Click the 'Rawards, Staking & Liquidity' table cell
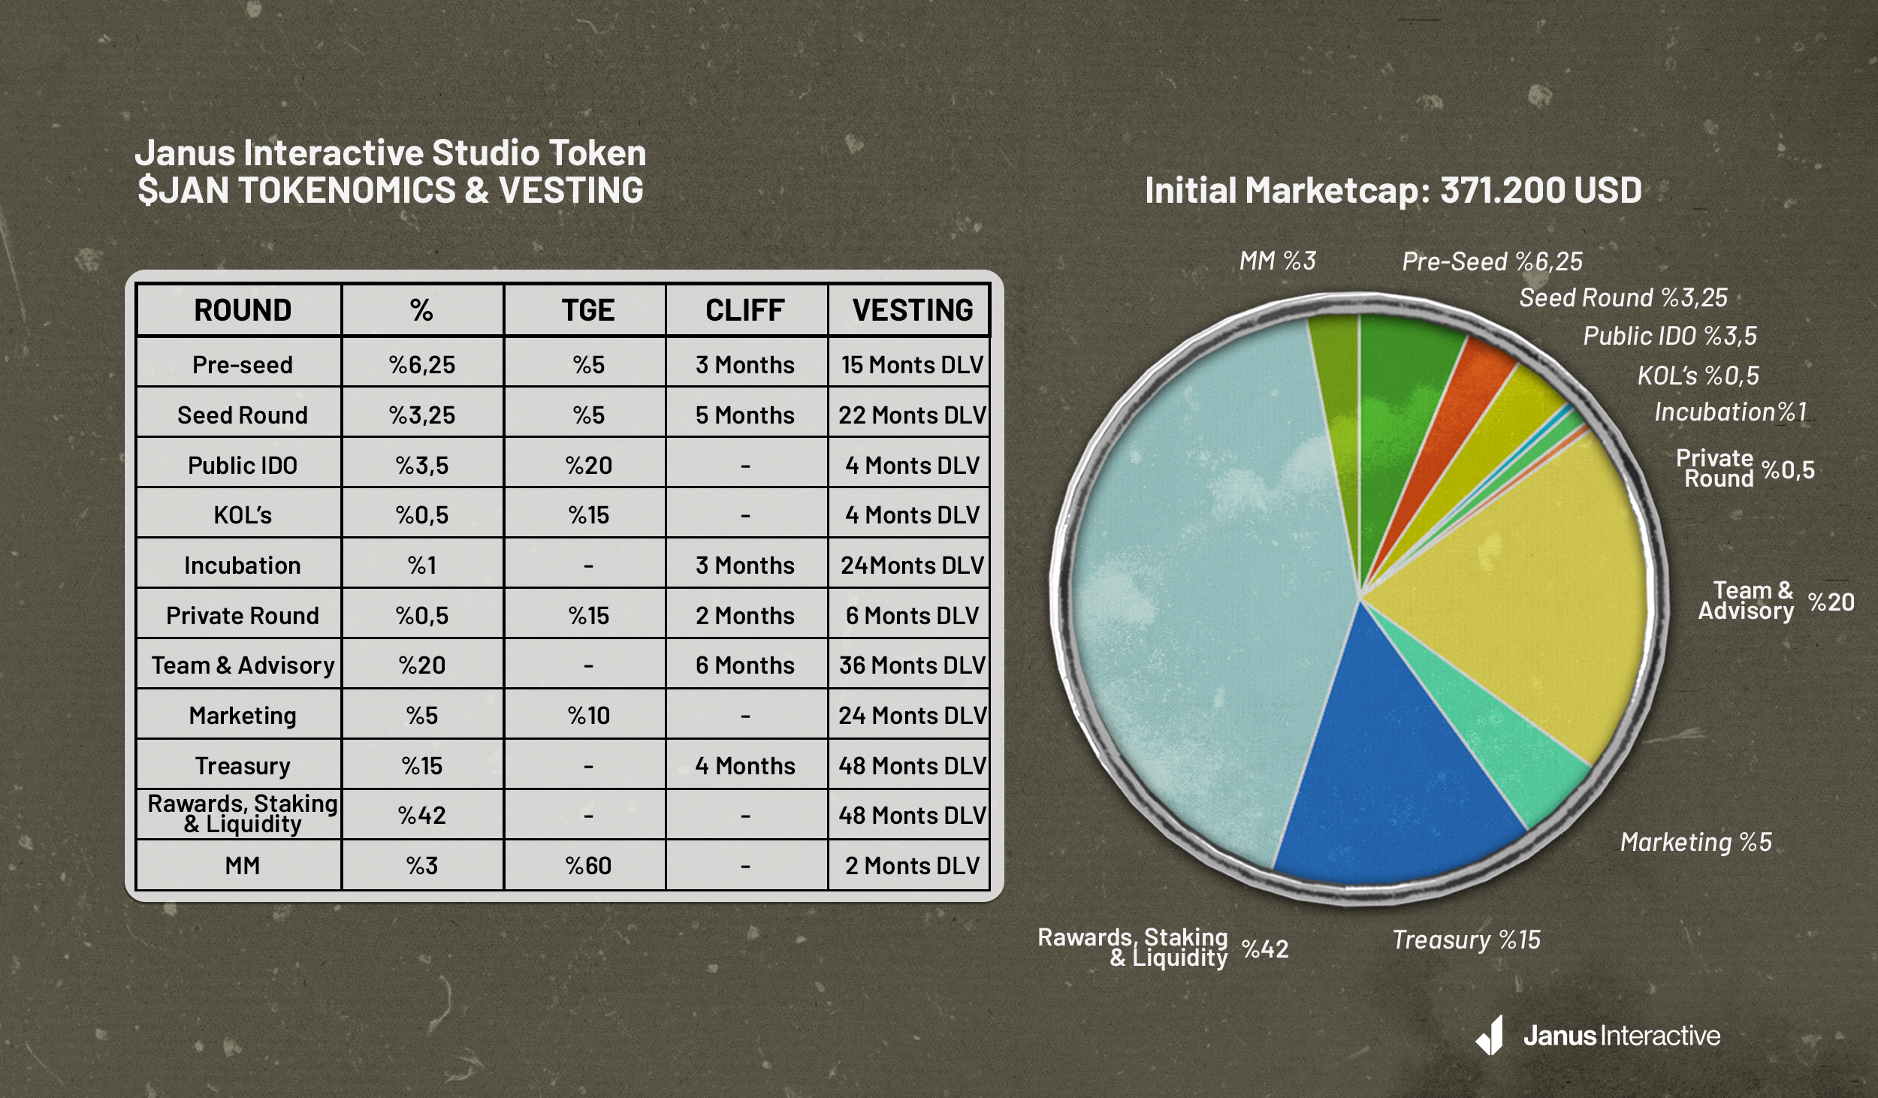Viewport: 1878px width, 1098px height. (239, 814)
